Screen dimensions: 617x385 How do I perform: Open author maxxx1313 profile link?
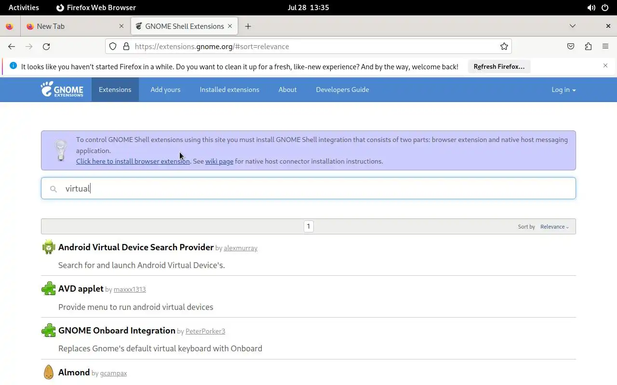(x=130, y=289)
